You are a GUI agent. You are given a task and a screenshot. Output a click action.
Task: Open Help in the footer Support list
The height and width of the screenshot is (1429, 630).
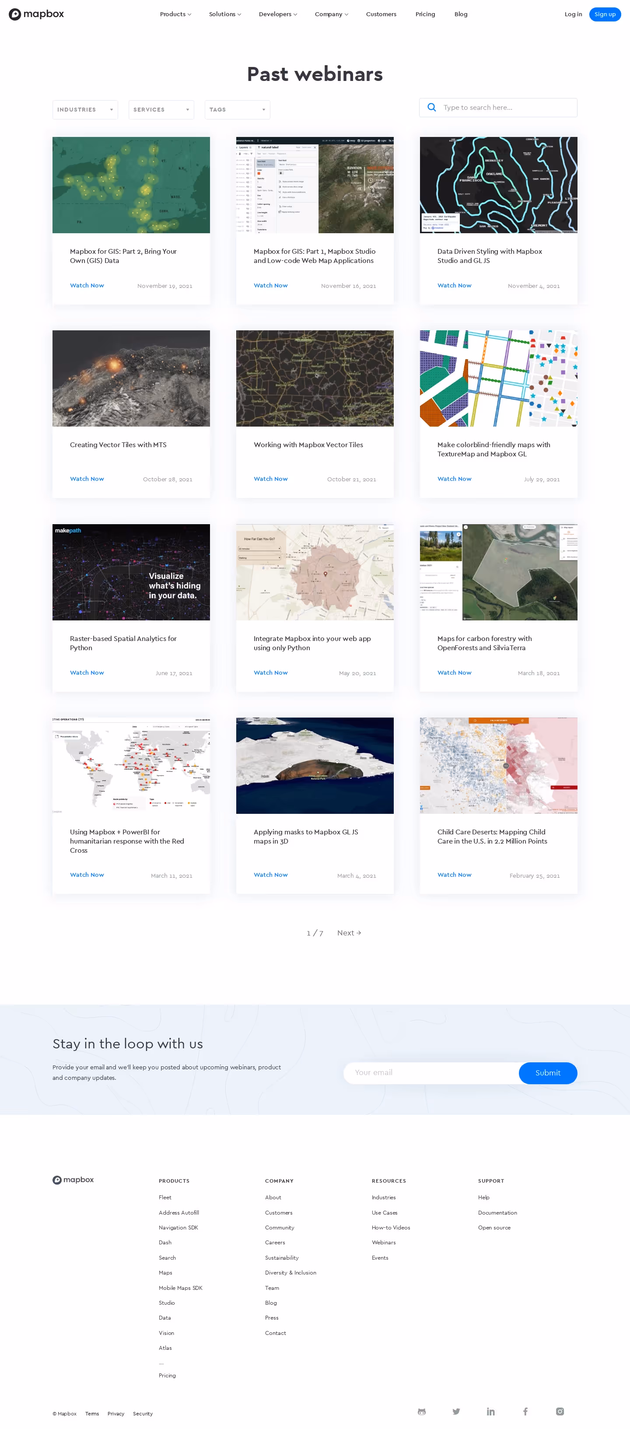point(483,1197)
